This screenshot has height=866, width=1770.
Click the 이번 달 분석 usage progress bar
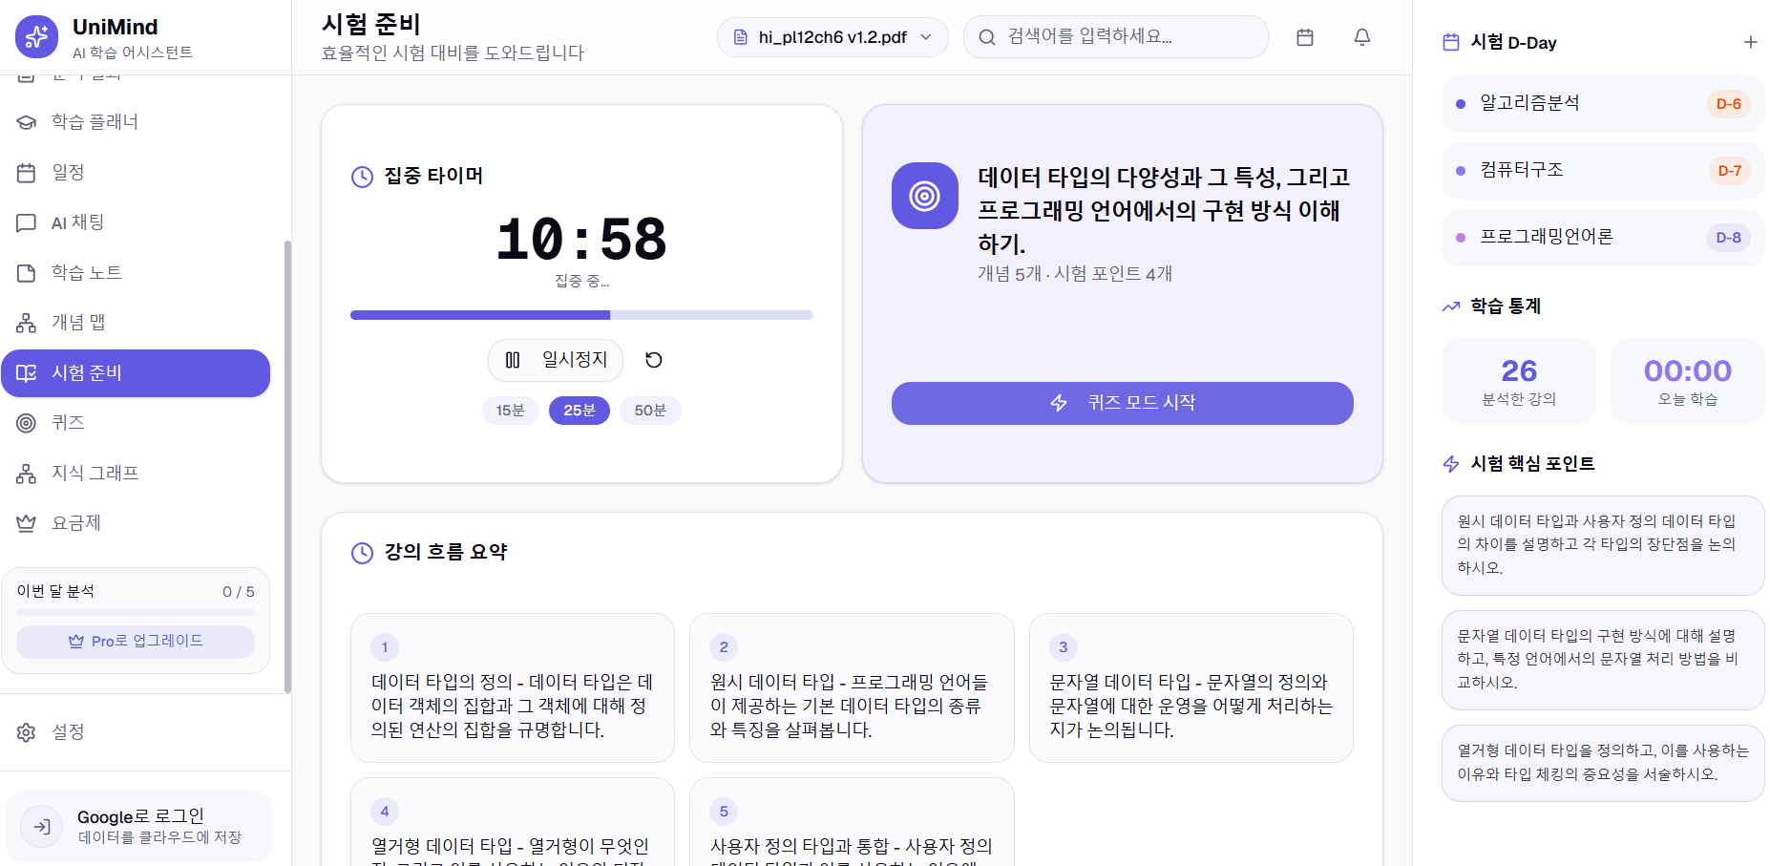point(136,612)
